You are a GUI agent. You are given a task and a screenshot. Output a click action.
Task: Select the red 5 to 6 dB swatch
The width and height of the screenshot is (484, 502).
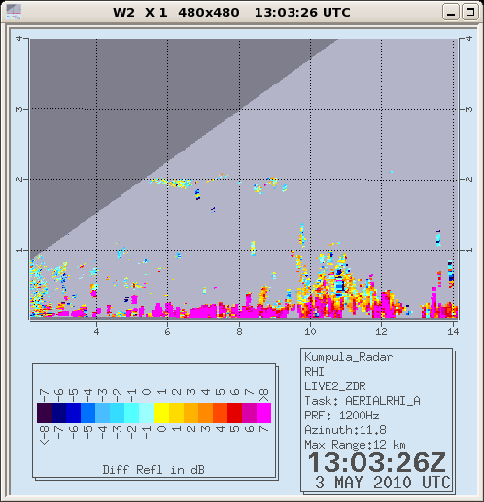pos(234,413)
